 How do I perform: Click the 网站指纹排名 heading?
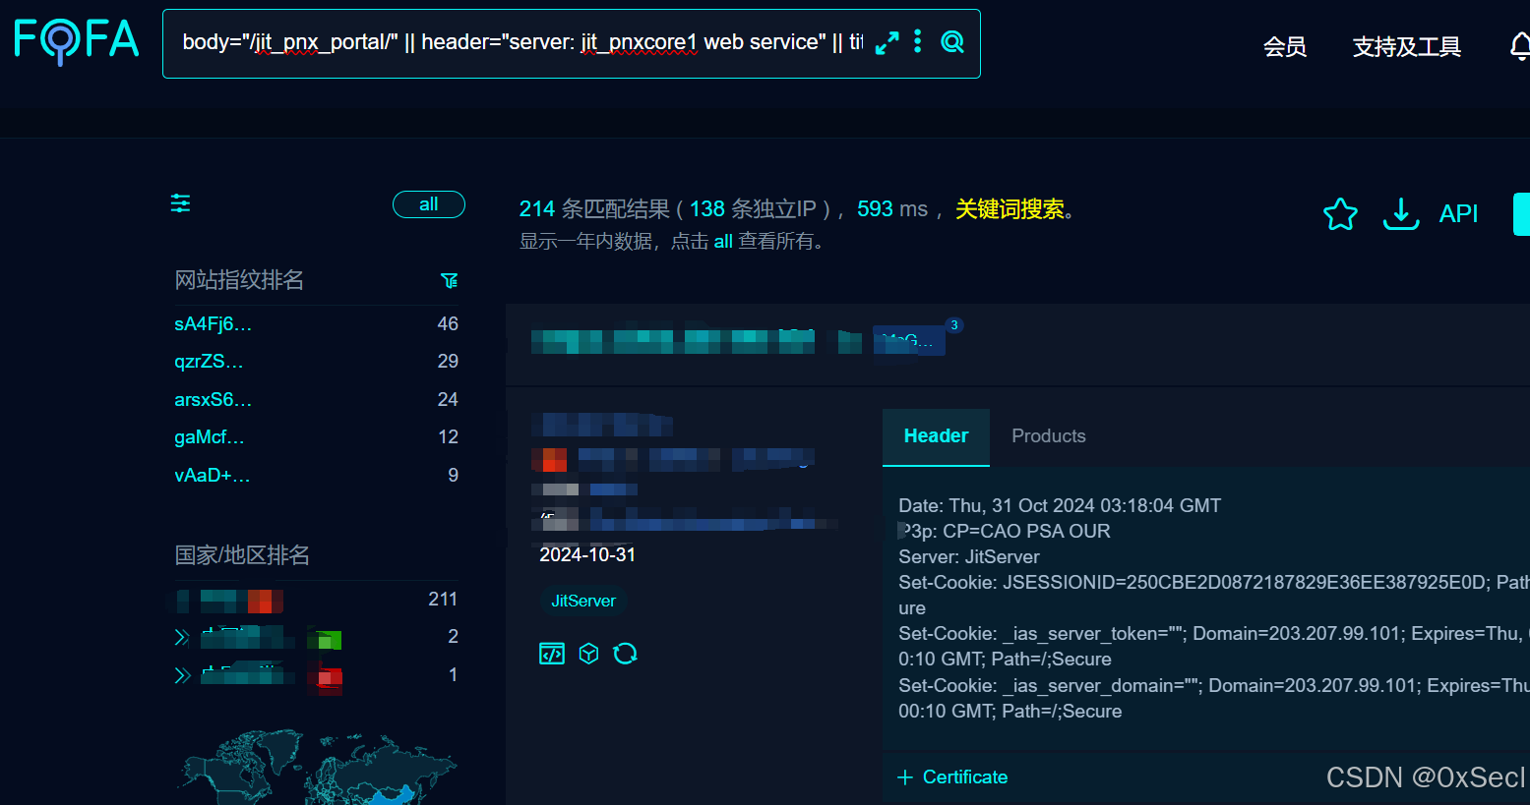click(239, 280)
